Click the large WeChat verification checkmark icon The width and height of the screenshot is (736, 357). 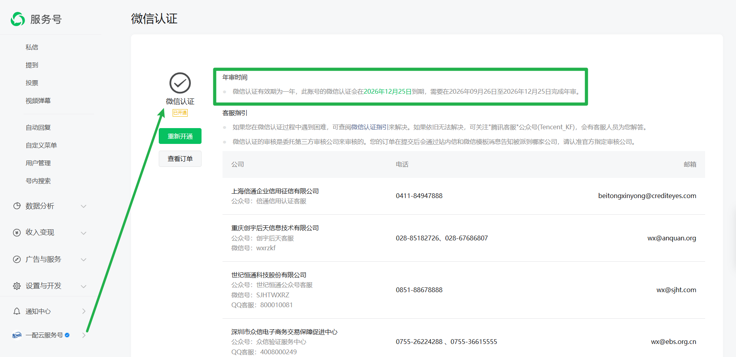coord(180,83)
